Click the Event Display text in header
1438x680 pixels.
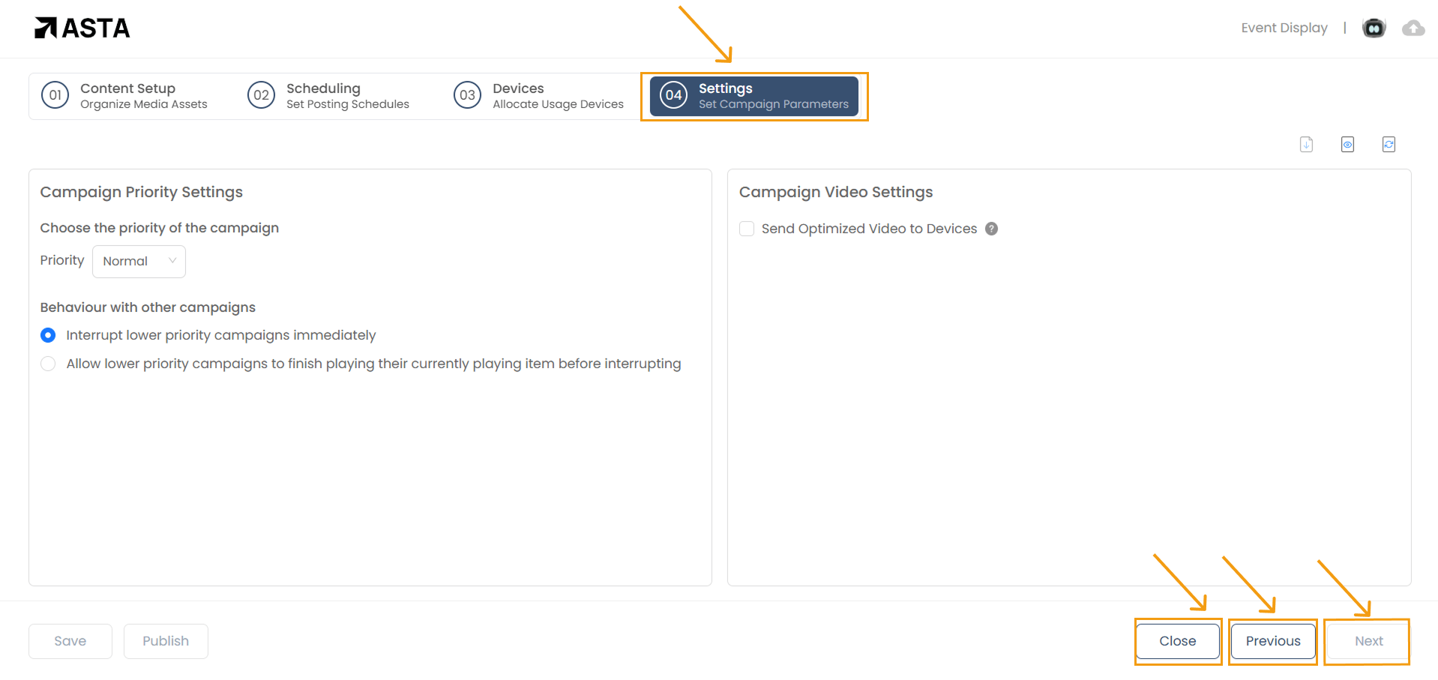click(1284, 28)
